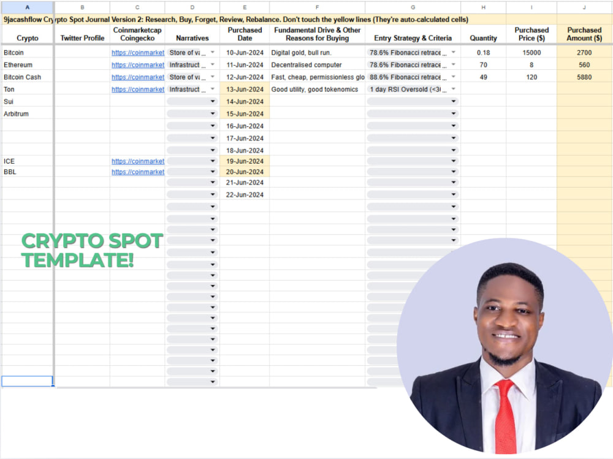This screenshot has width=613, height=459.
Task: Select column E header
Action: point(245,7)
